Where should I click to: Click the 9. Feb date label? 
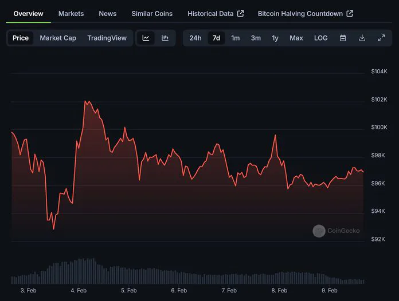(330, 290)
